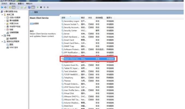Toggle the show/hide console tree icon
The width and height of the screenshot is (185, 109).
coord(14,7)
